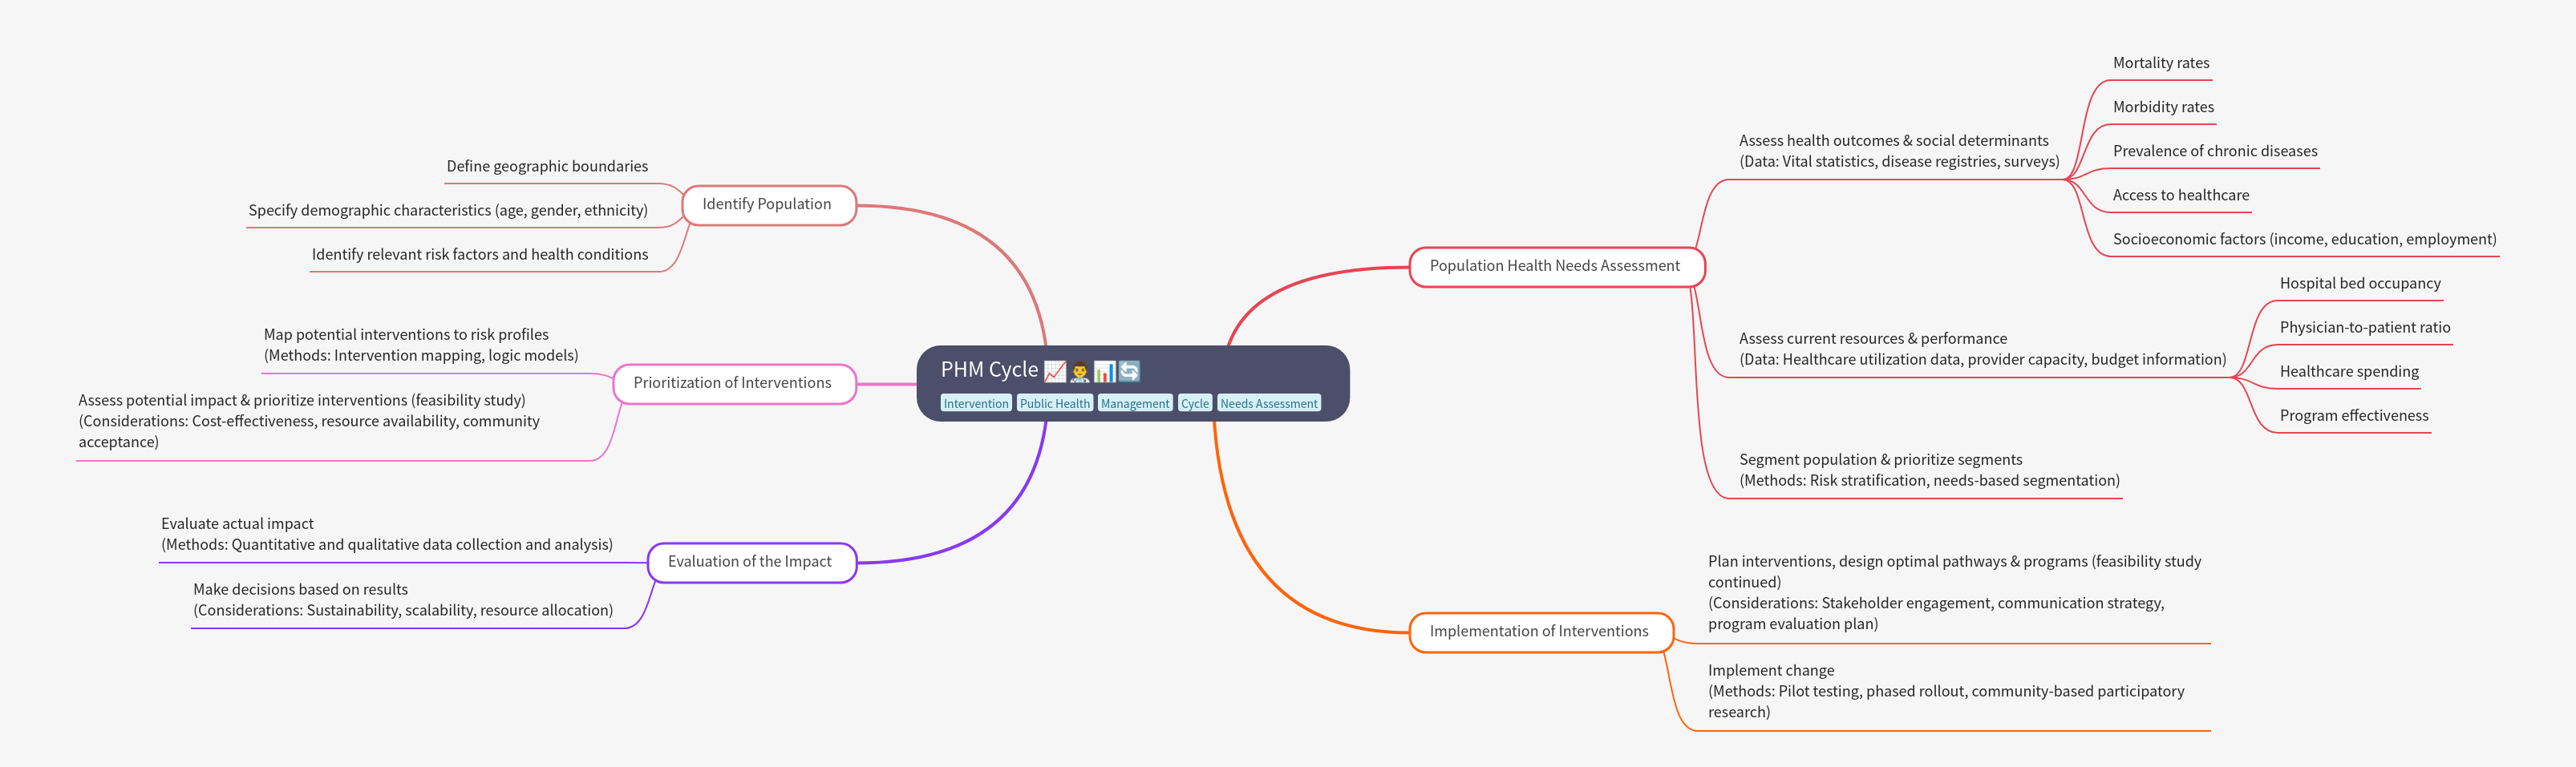Click 'Map potential interventions to risk profiles'
The height and width of the screenshot is (767, 2576).
421,345
